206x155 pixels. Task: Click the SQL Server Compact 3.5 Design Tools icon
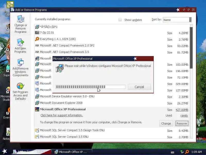[x=37, y=130]
